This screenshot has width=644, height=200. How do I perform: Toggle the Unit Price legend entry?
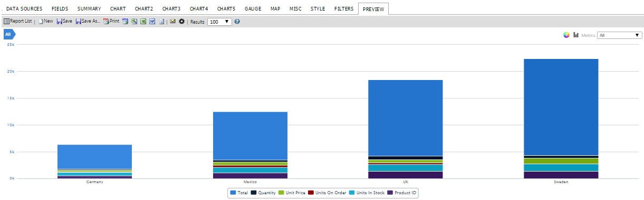[292, 193]
